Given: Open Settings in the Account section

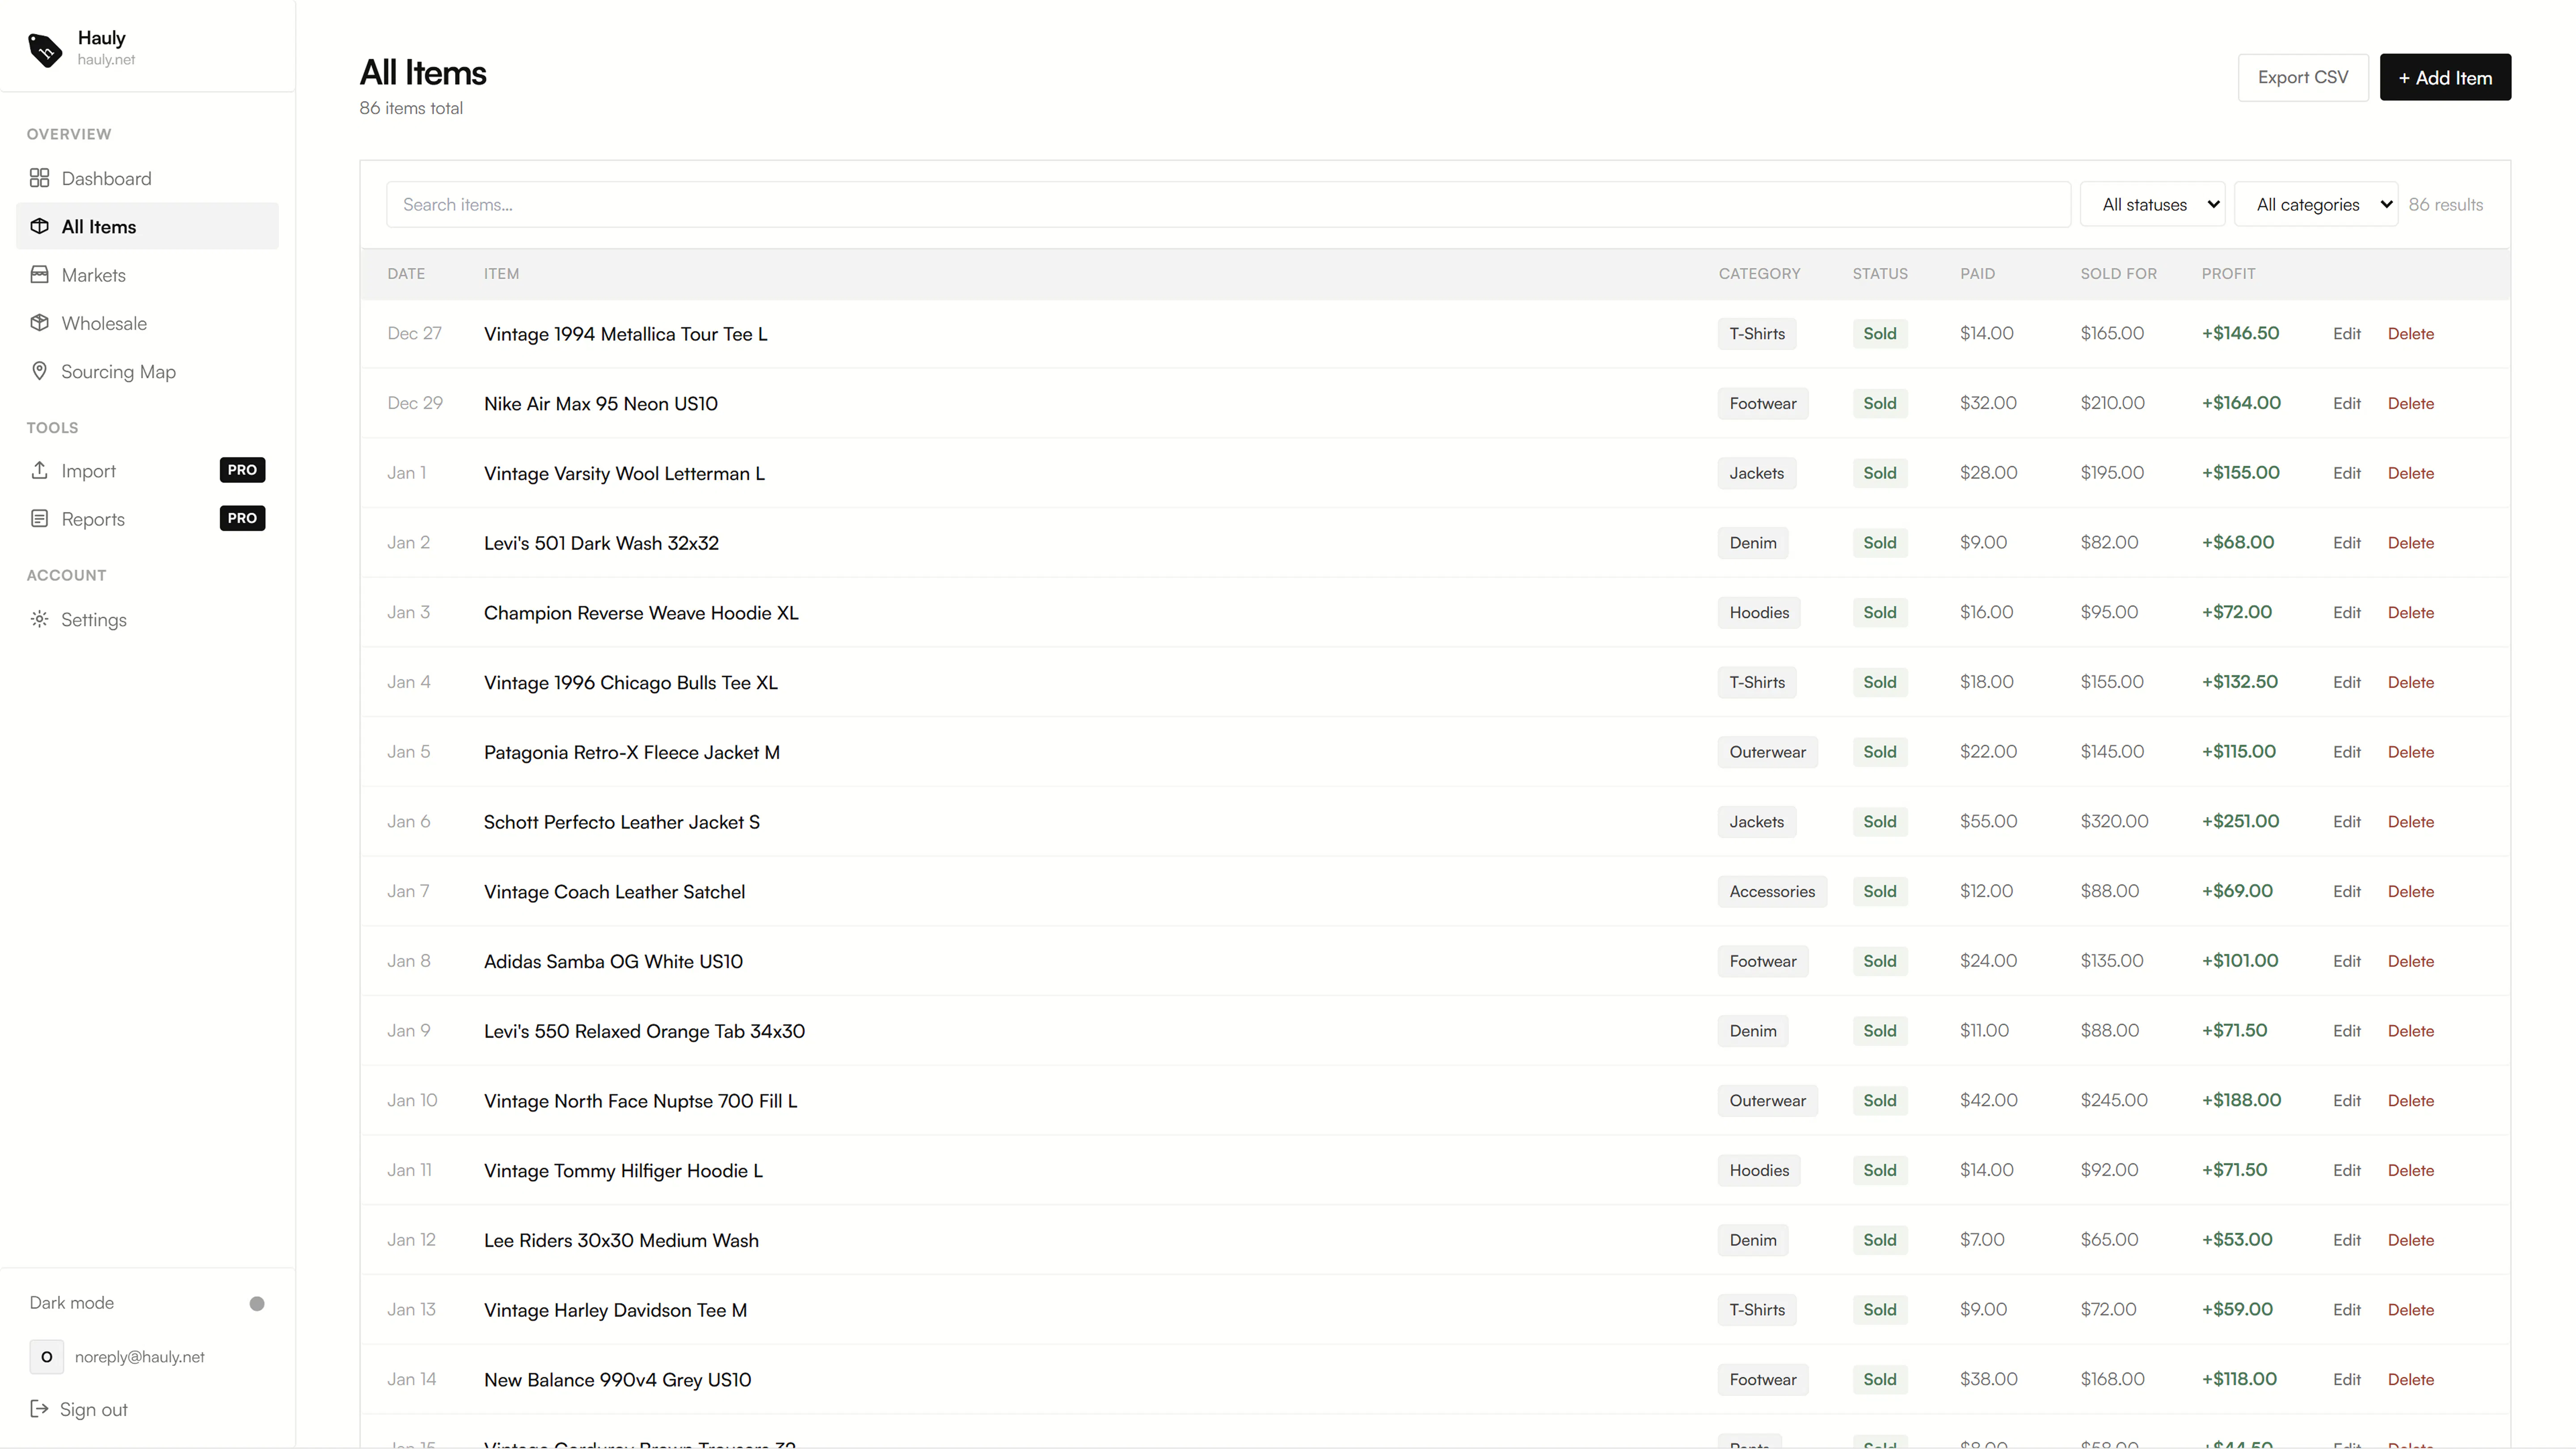Looking at the screenshot, I should point(147,619).
